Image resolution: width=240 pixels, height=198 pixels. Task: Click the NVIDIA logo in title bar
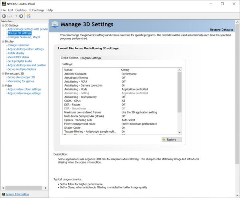[x=4, y=4]
